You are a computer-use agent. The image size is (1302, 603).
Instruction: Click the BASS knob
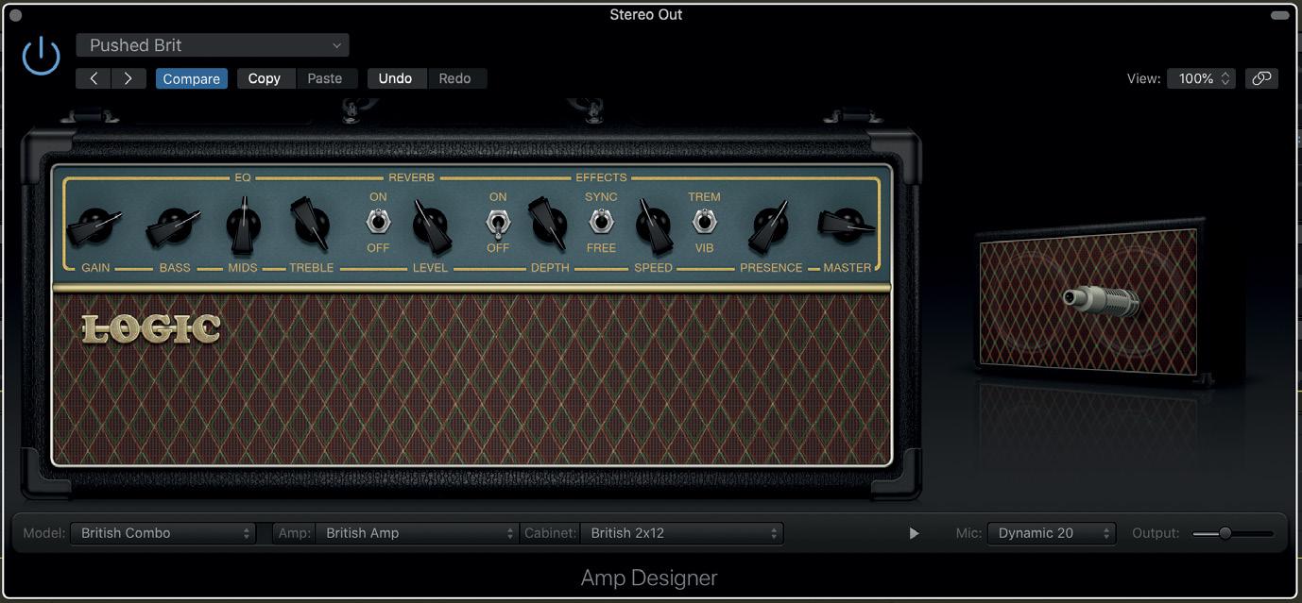[x=174, y=226]
